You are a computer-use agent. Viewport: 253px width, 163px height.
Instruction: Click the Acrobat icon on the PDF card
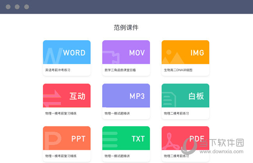[x=171, y=141]
